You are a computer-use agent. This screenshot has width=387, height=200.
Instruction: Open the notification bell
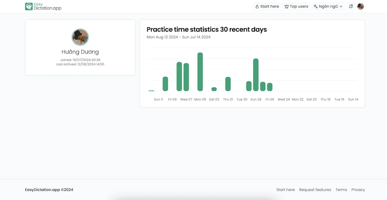point(351,6)
